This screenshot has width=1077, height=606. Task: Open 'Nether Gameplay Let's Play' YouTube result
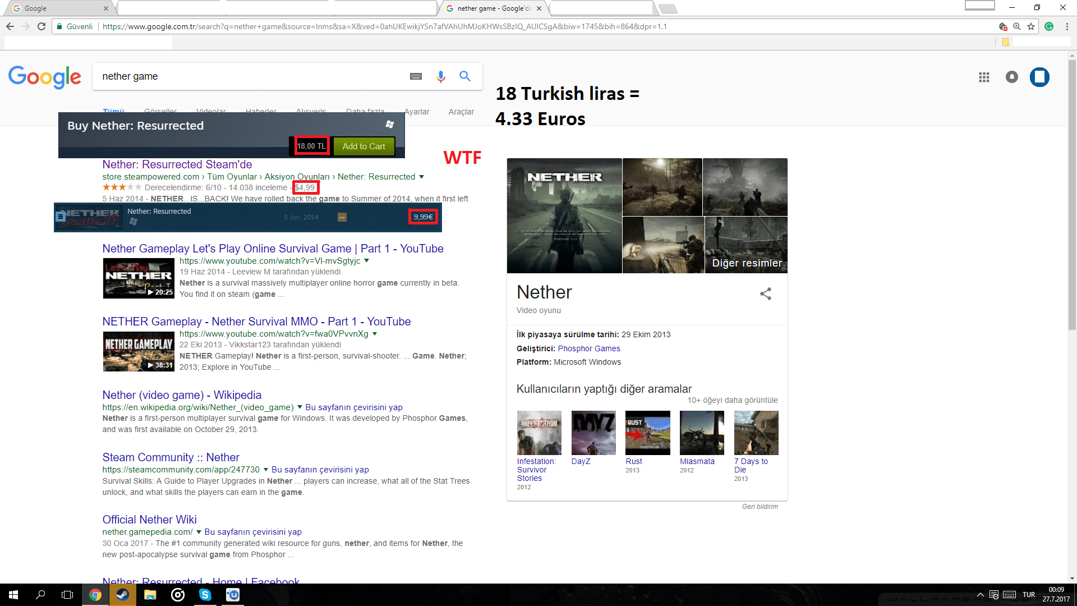point(273,249)
